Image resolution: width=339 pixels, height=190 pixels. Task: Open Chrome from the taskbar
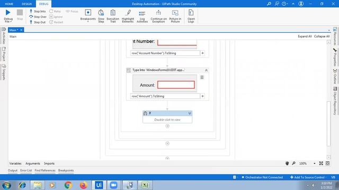(x=68, y=185)
